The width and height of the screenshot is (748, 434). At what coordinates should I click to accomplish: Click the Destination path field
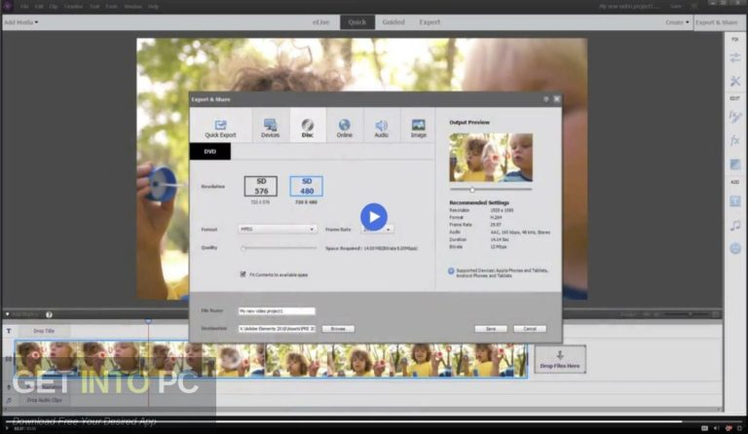coord(277,329)
